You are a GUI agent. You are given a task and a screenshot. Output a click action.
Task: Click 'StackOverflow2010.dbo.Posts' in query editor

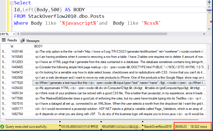click(x=66, y=16)
